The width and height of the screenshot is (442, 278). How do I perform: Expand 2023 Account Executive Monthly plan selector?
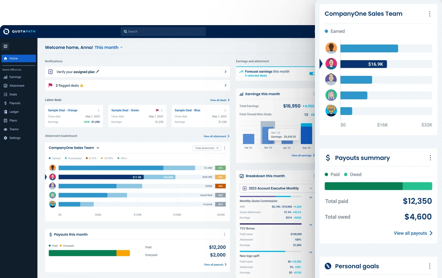click(277, 188)
